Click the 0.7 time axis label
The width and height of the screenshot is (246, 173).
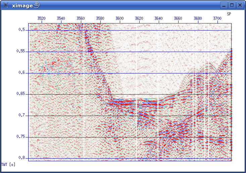coord(22,115)
